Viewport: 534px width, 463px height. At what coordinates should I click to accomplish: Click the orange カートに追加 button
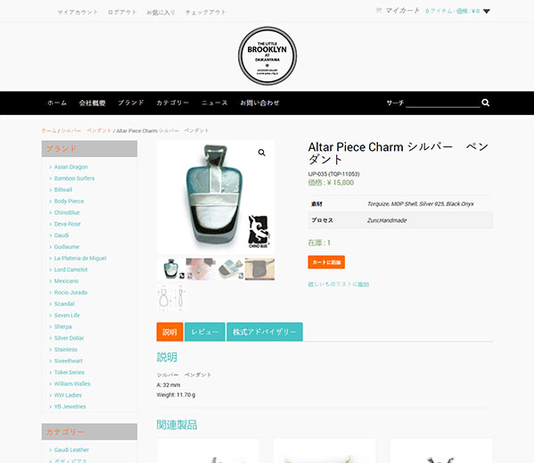326,262
